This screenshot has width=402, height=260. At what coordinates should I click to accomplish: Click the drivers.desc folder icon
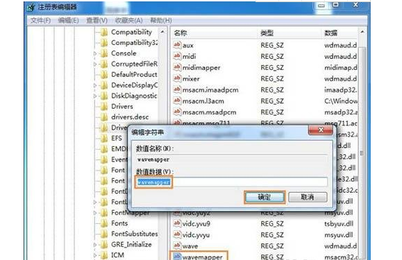tap(104, 117)
